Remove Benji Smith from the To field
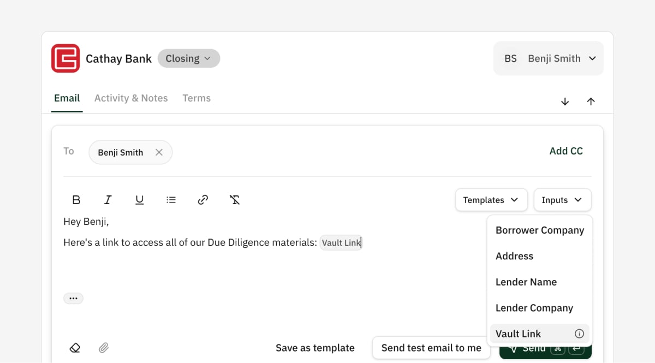This screenshot has width=655, height=363. click(159, 152)
